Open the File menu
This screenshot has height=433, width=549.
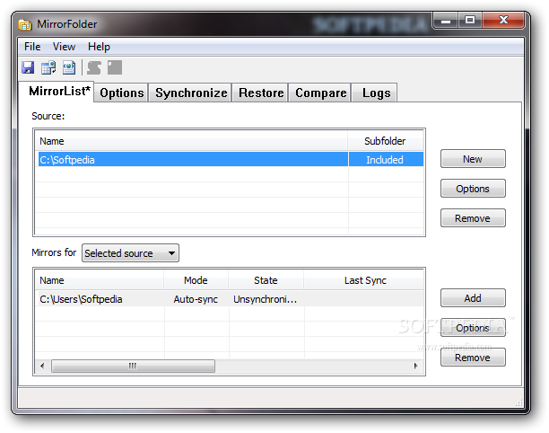point(32,47)
